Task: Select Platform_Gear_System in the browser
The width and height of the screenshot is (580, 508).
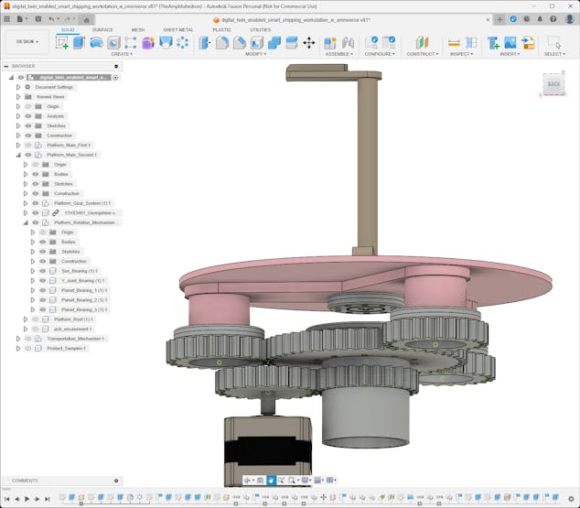Action: (81, 203)
